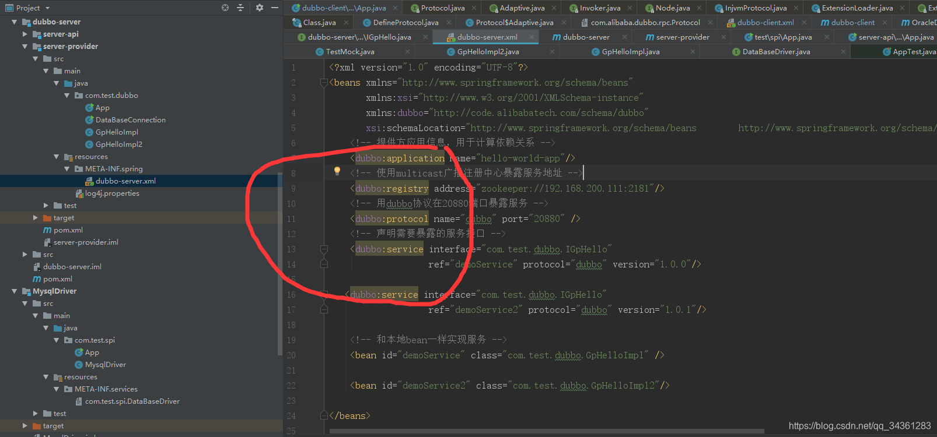The width and height of the screenshot is (937, 437).
Task: Fold the dubbo:service element at line 13
Action: pos(324,249)
